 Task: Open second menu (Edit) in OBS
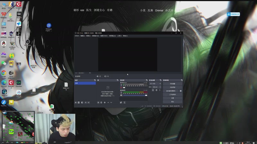83,36
